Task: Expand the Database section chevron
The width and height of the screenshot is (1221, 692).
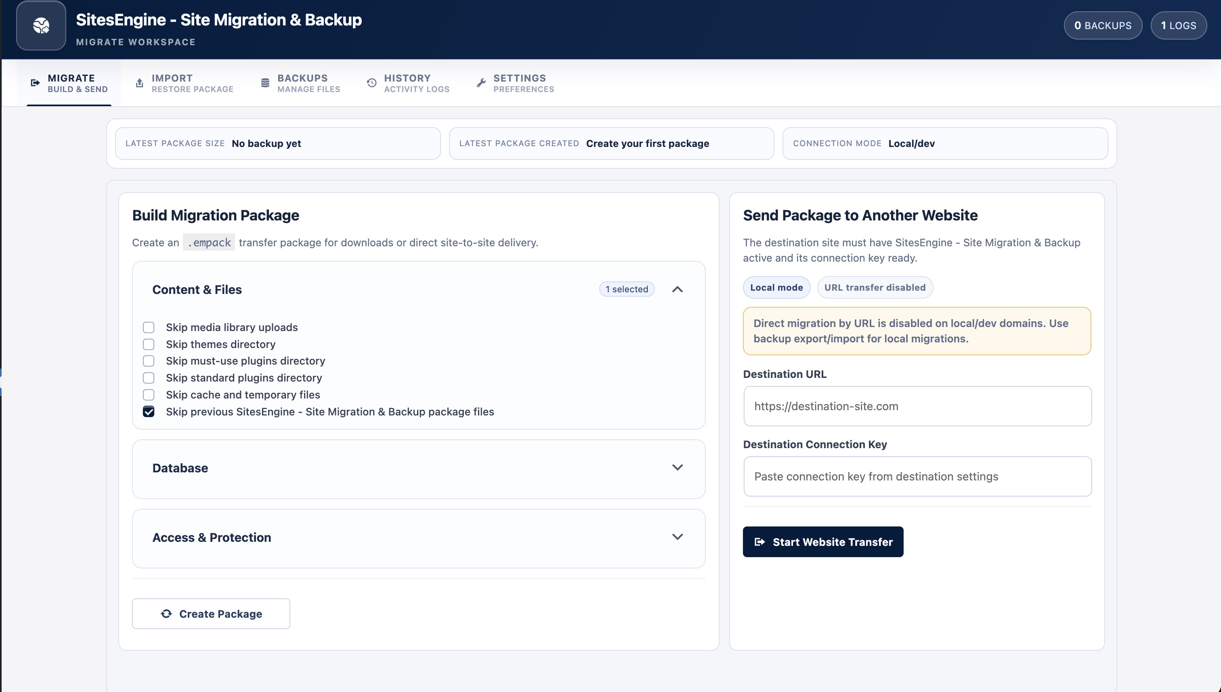Action: 677,468
